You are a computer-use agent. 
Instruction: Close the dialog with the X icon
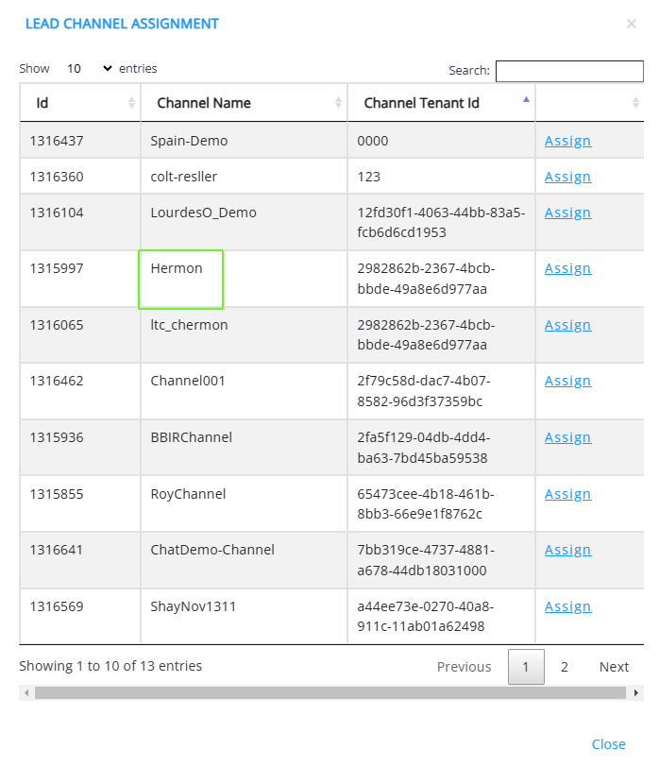631,24
